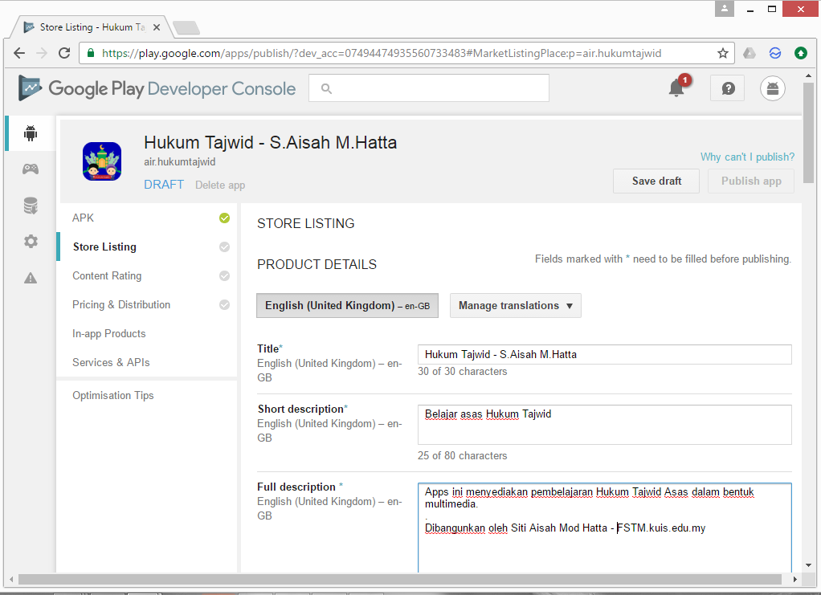The width and height of the screenshot is (821, 595).
Task: Open the account avatar Android icon
Action: [x=773, y=88]
